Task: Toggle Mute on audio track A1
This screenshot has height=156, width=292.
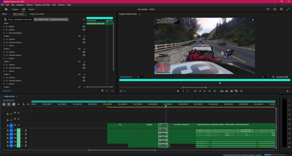Action: point(18,130)
